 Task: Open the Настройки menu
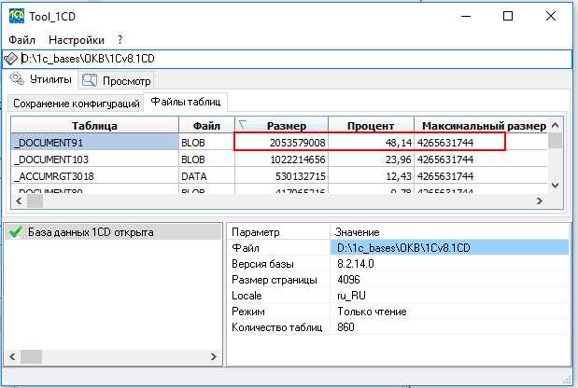76,40
